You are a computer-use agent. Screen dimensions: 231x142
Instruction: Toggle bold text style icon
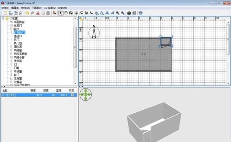click(x=107, y=13)
